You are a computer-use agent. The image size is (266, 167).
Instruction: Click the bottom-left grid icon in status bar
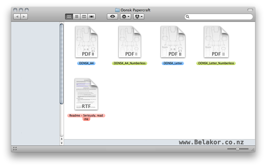tap(15, 149)
